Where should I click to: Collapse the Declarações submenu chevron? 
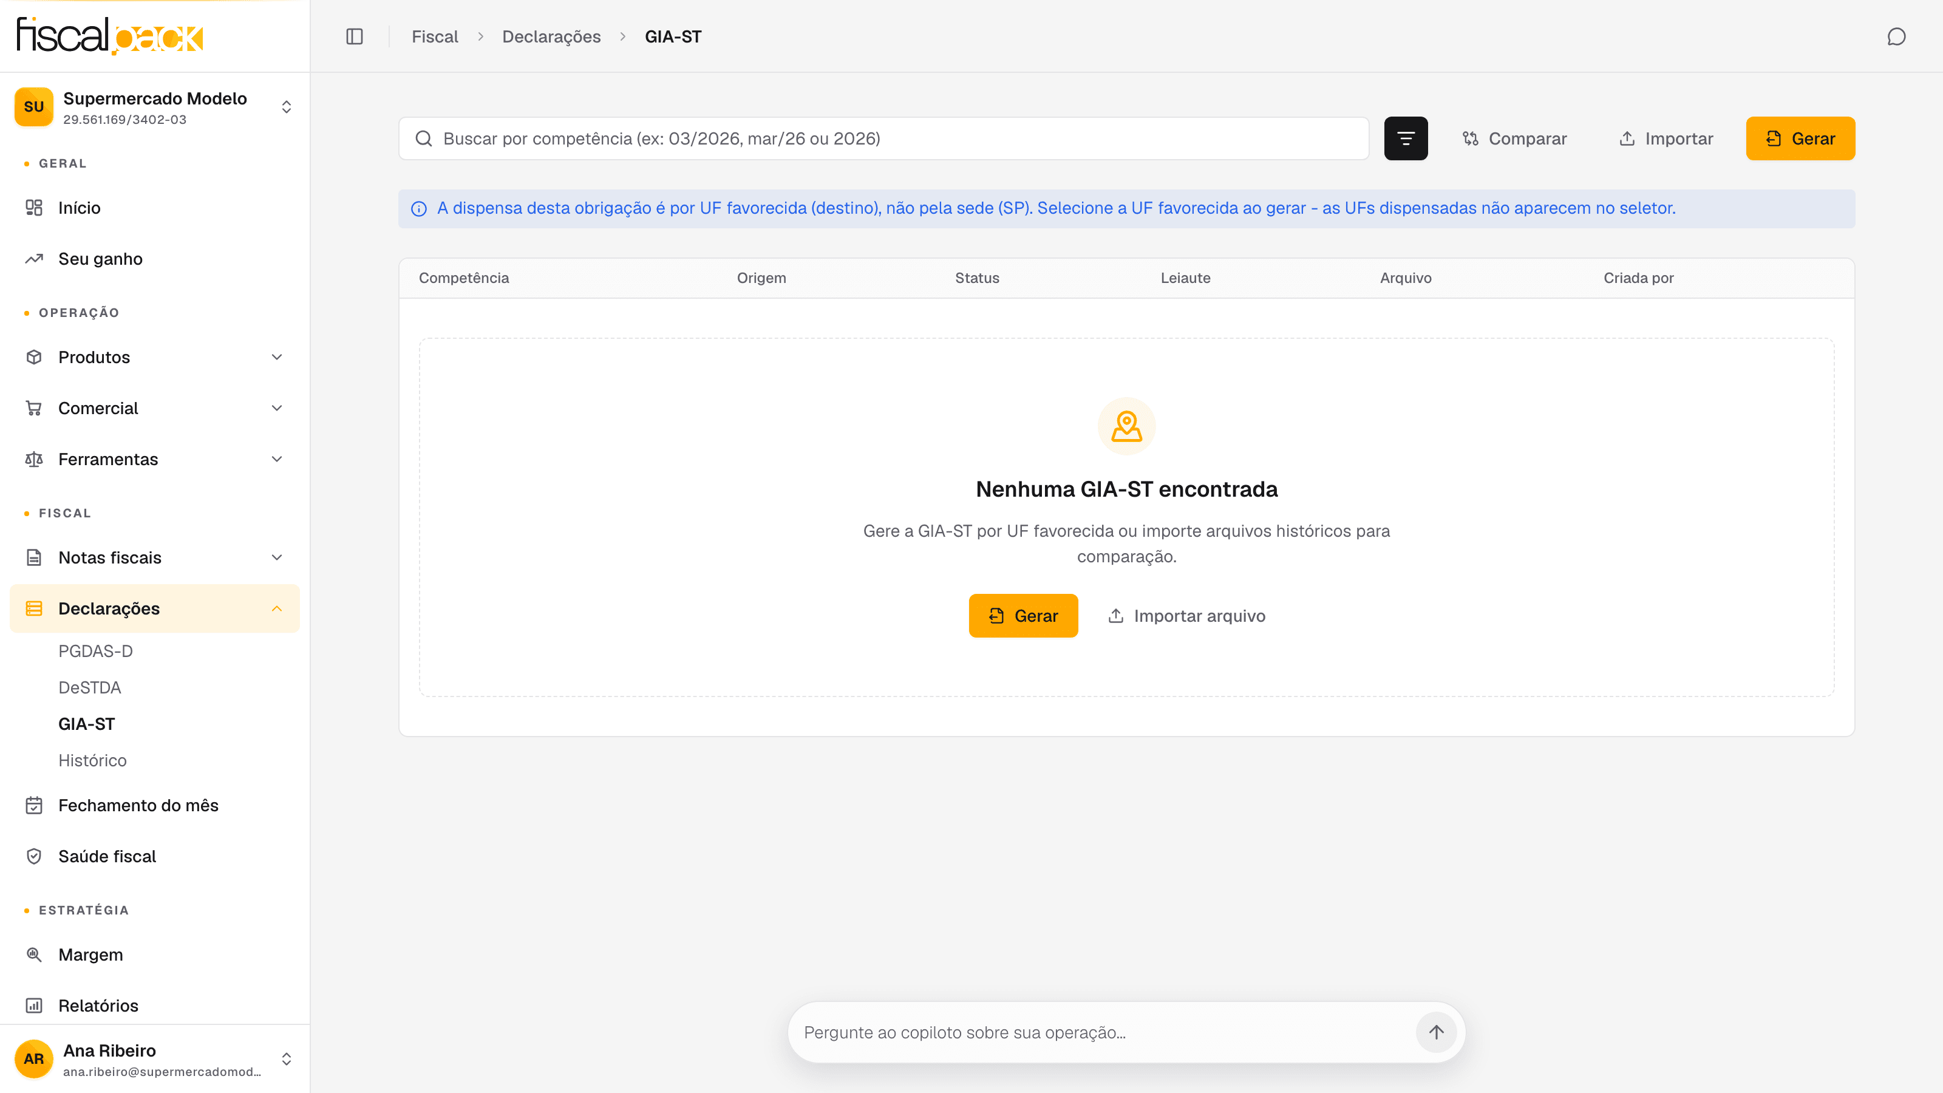pyautogui.click(x=277, y=608)
